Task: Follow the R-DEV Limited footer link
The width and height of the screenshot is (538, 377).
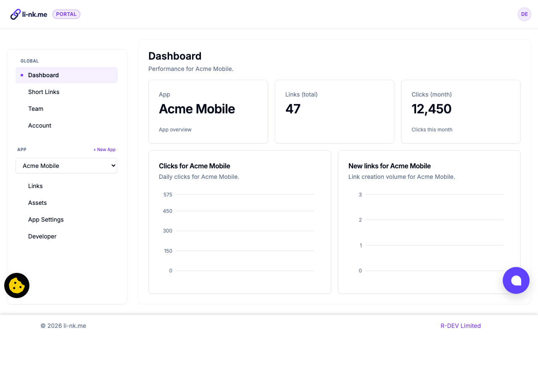Action: pyautogui.click(x=461, y=326)
